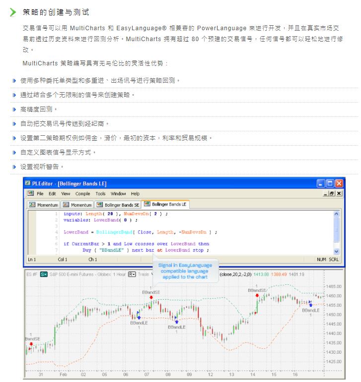Screen dimensions: 361x382
Task: Open the Window menu in PLEditor
Action: [x=118, y=194]
